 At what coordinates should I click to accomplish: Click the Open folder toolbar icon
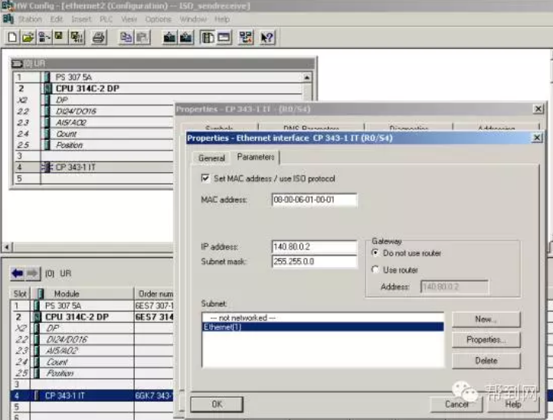click(28, 36)
